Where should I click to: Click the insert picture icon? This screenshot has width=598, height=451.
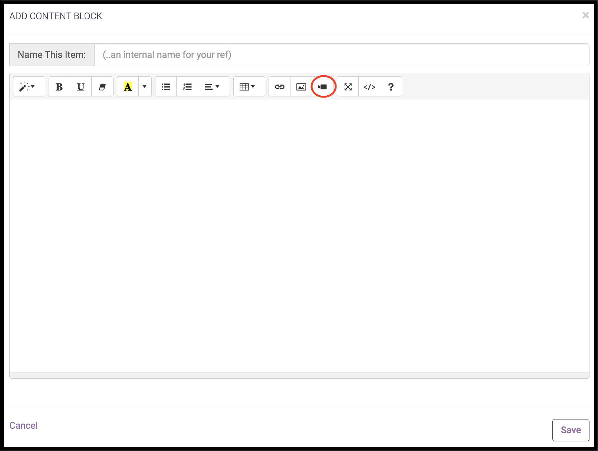301,87
